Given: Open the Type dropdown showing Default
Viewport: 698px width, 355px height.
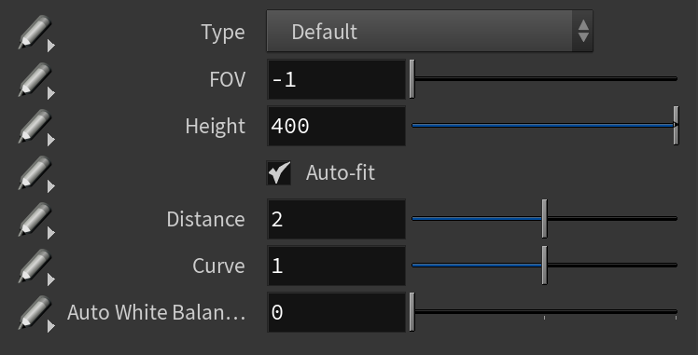Looking at the screenshot, I should pyautogui.click(x=429, y=31).
